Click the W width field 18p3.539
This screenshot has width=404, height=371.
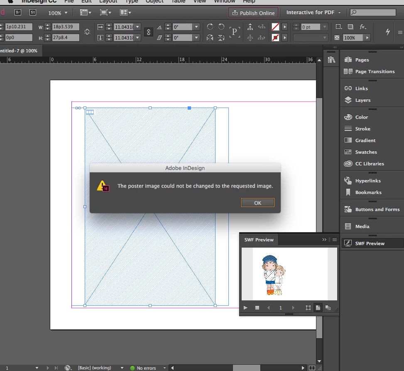(66, 27)
